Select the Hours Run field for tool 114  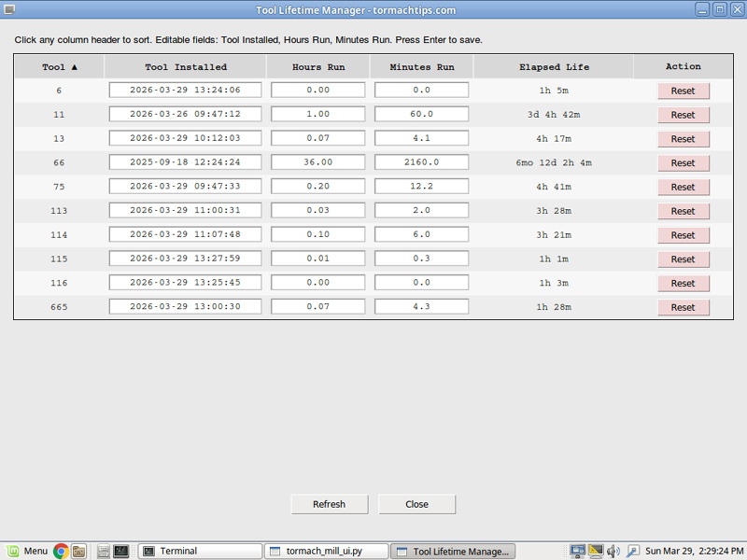tap(317, 235)
